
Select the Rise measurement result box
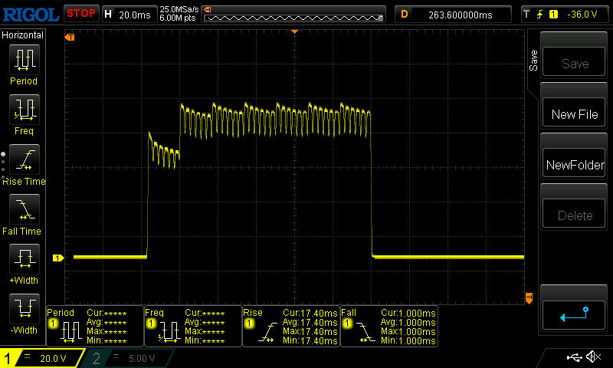pyautogui.click(x=291, y=326)
